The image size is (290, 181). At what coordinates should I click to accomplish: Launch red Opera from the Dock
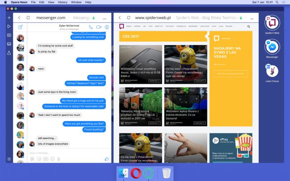pos(136,173)
